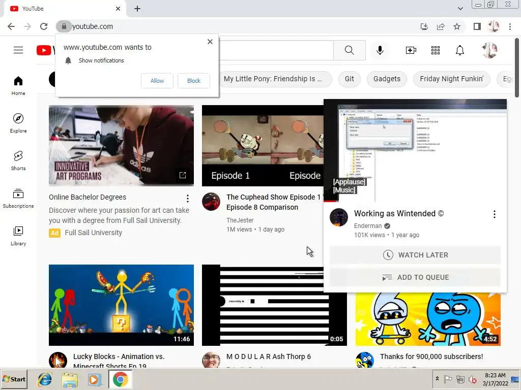Click WATCH LATER button

tap(415, 255)
